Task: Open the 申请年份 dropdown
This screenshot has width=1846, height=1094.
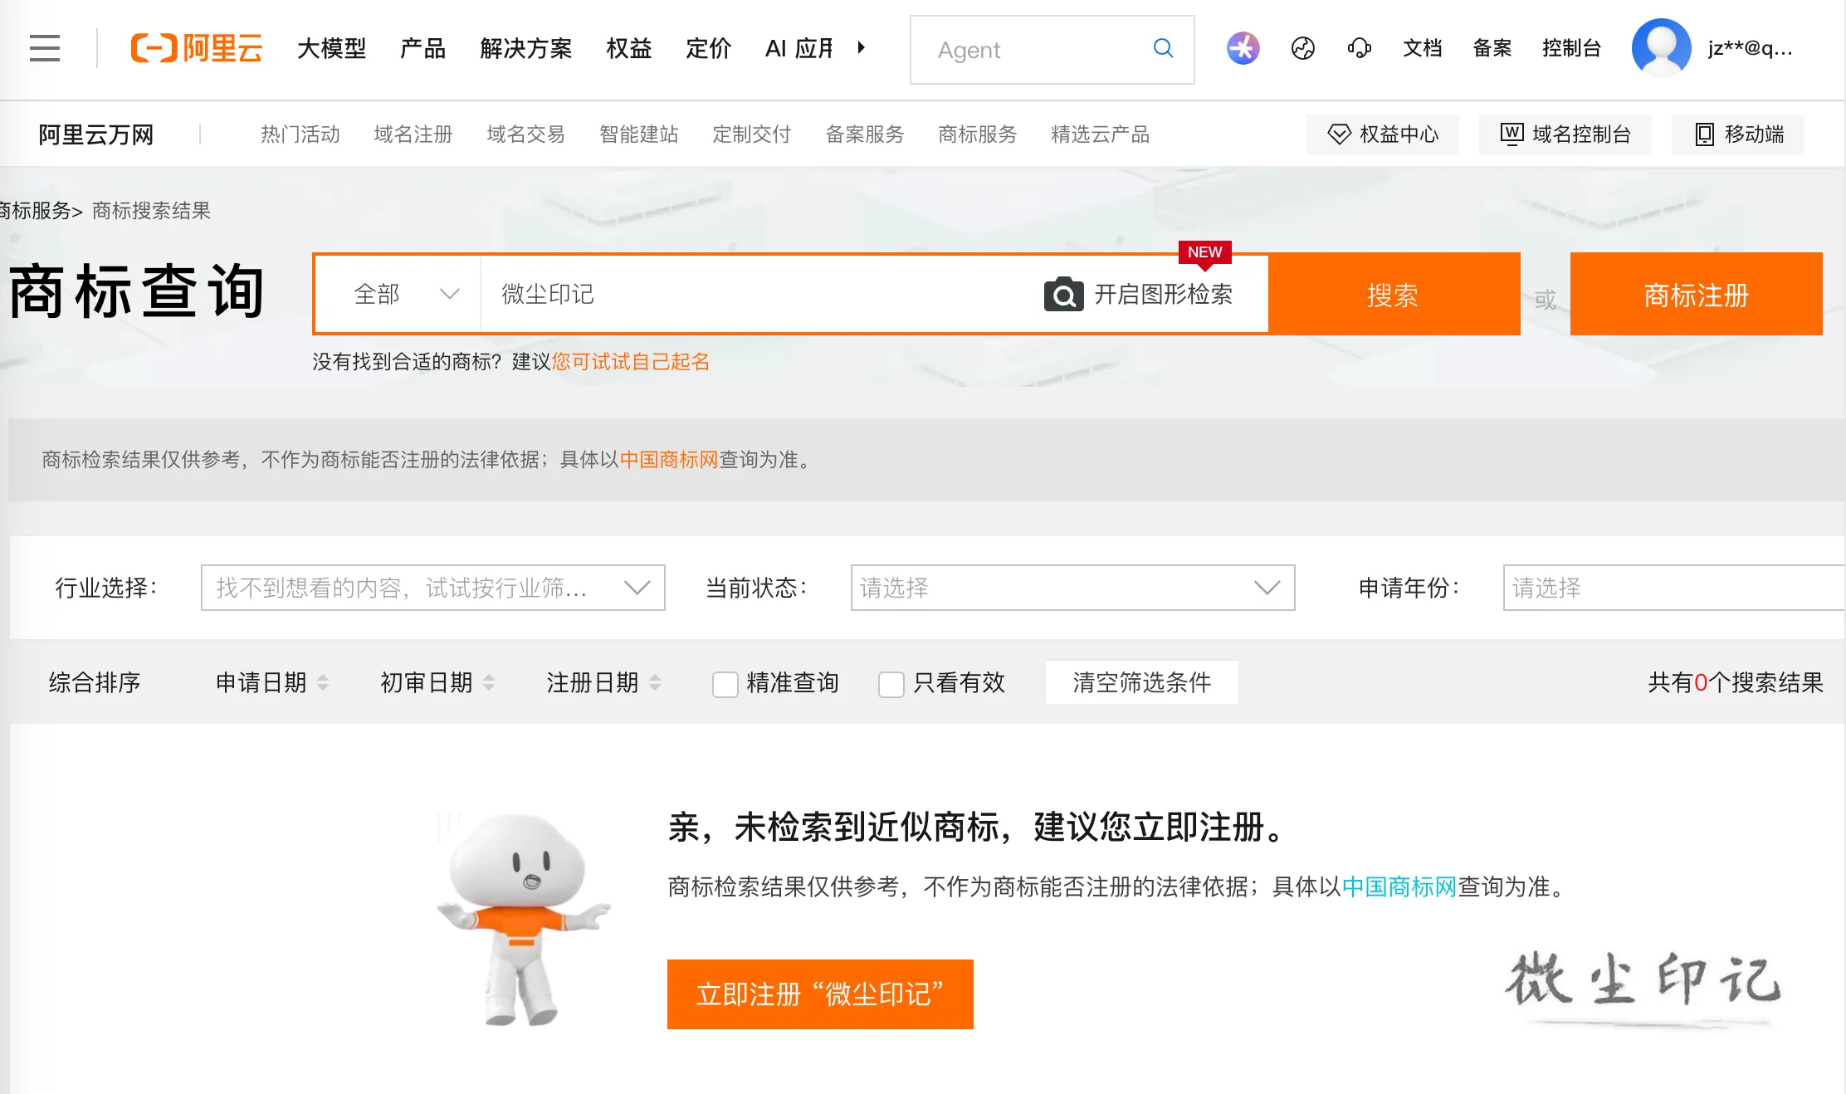Action: click(1673, 588)
